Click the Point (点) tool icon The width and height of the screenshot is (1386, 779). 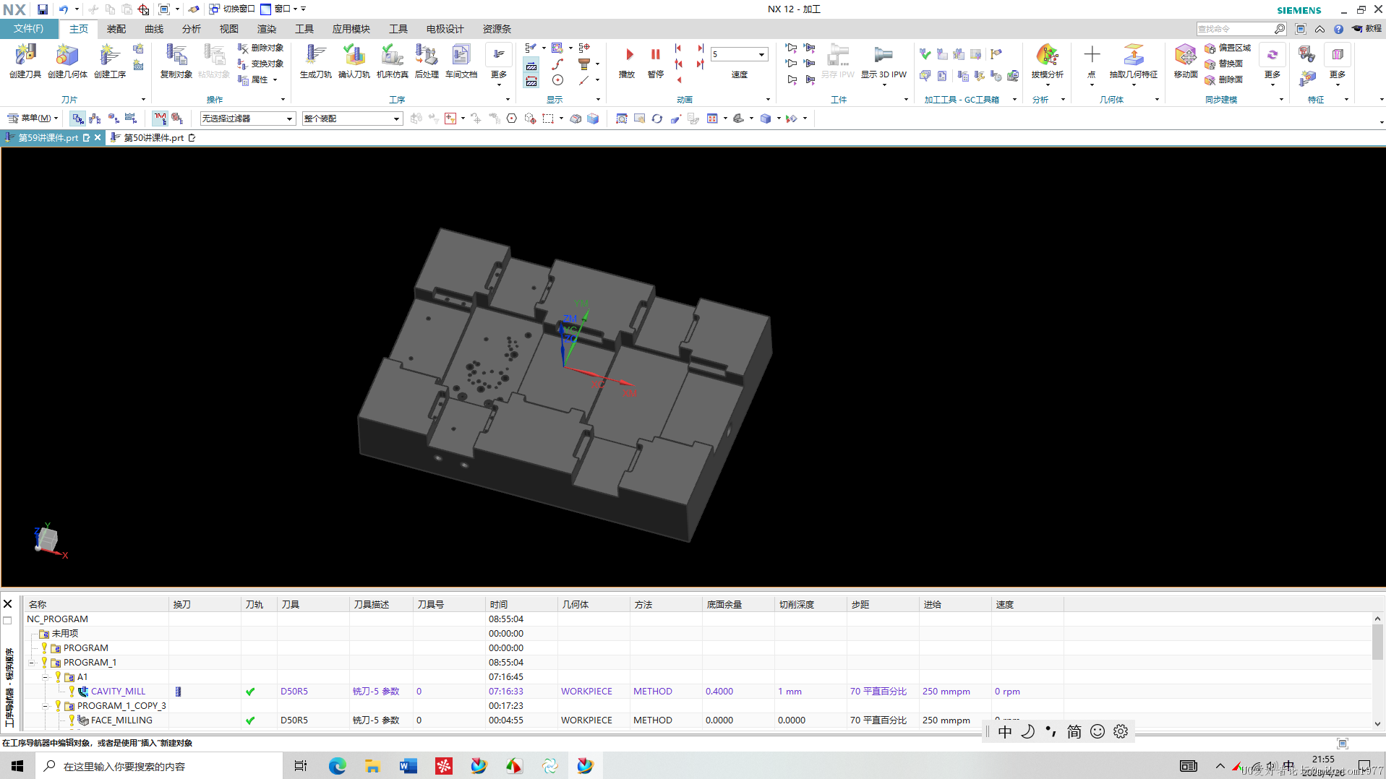(x=1092, y=61)
